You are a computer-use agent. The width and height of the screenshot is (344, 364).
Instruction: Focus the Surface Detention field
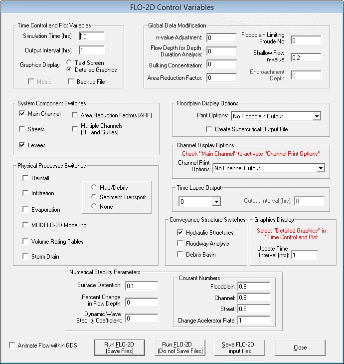pos(141,286)
